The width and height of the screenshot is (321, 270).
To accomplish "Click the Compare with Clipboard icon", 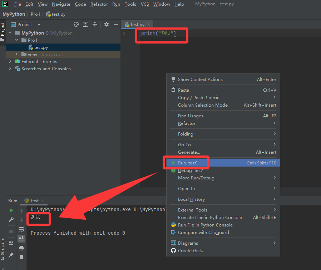I will pyautogui.click(x=173, y=233).
